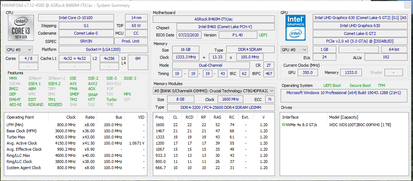This screenshot has width=413, height=181.
Task: Click the 64-bit bus width field
Action: point(394,49)
